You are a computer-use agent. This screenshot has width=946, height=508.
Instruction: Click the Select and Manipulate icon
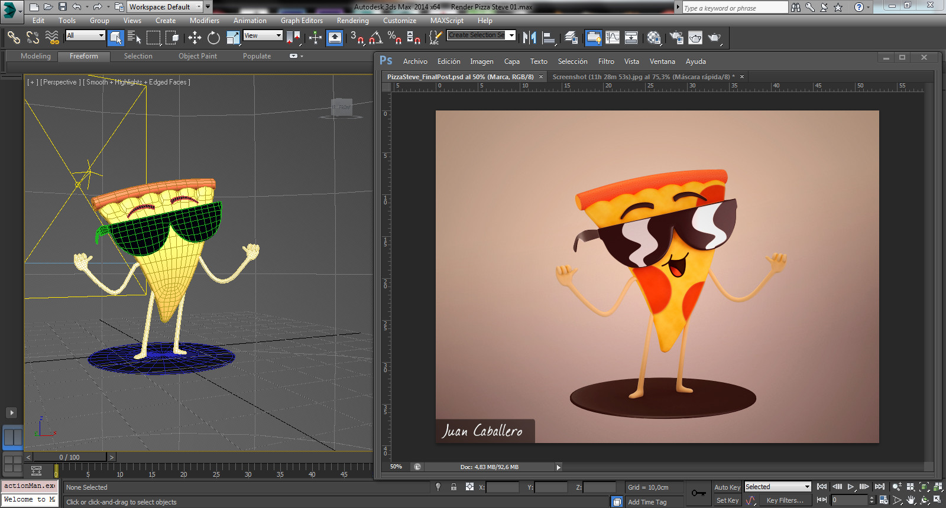coord(315,38)
